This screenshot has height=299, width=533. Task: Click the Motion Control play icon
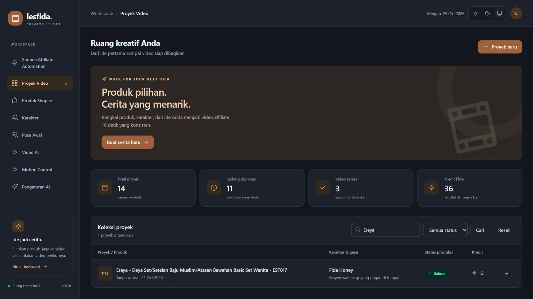15,170
